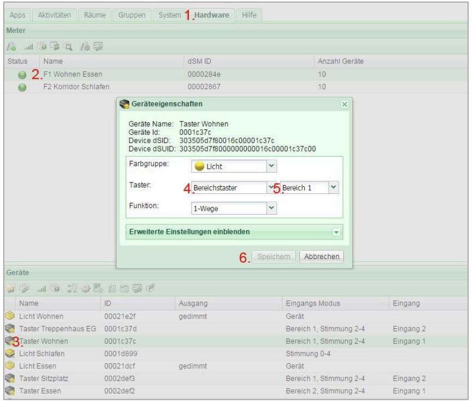This screenshot has height=401, width=474.
Task: Click the signal strength icon in Meter toolbar
Action: pos(28,48)
